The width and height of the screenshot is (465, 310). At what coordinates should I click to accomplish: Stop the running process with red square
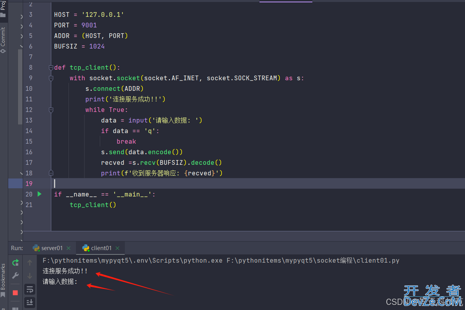click(x=15, y=293)
